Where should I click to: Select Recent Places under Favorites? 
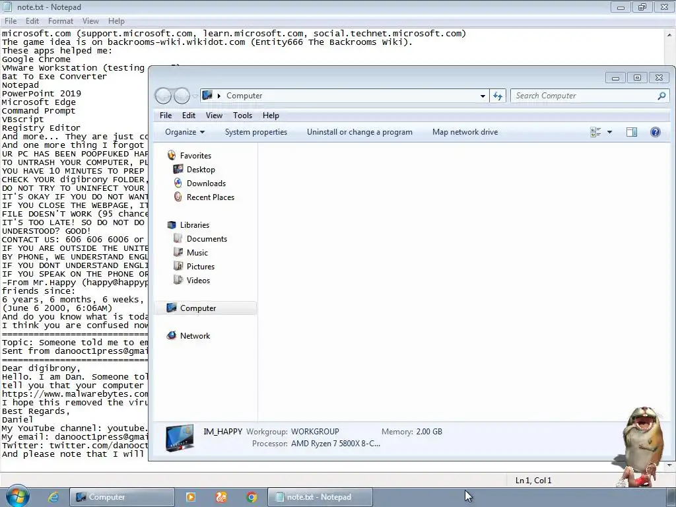pos(211,197)
